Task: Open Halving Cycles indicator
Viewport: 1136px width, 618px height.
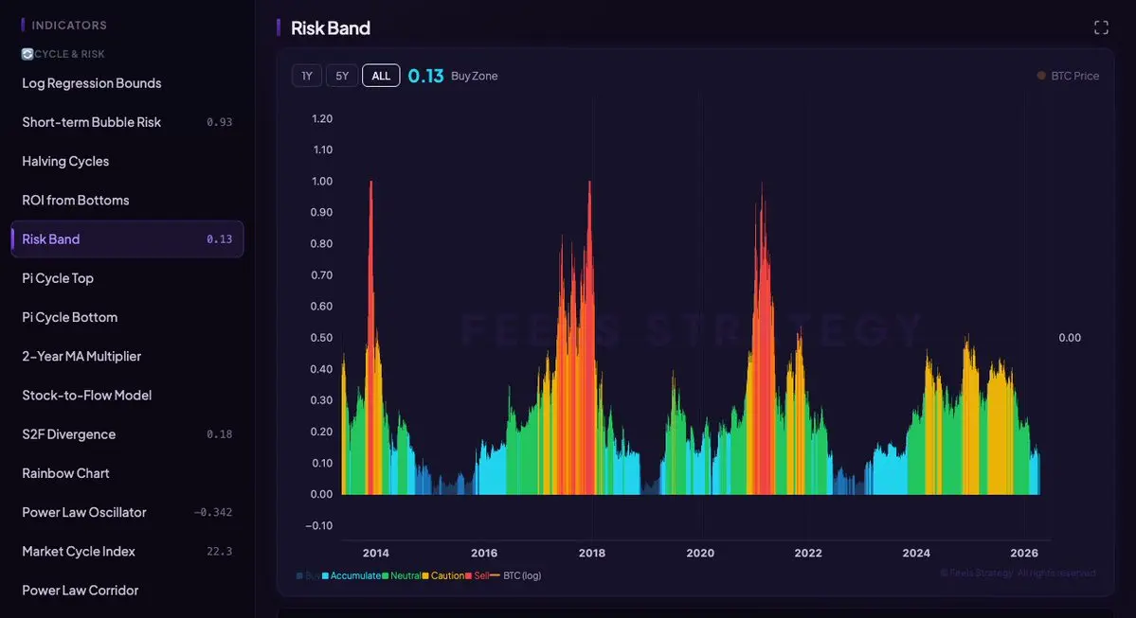Action: coord(127,162)
